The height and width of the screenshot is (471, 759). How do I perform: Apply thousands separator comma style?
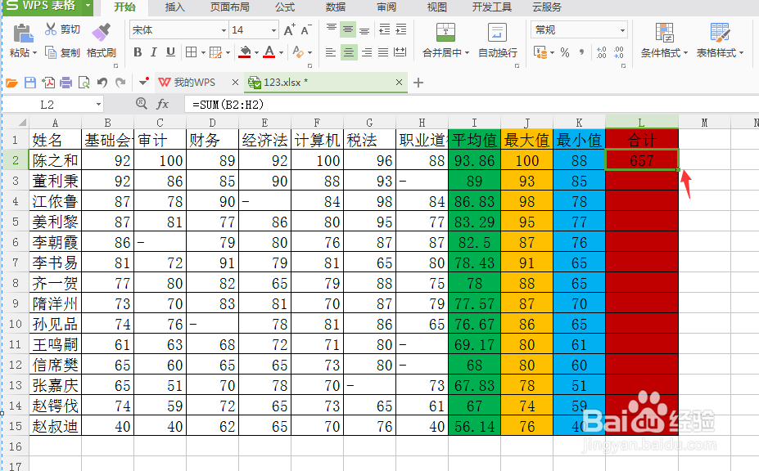pos(582,52)
